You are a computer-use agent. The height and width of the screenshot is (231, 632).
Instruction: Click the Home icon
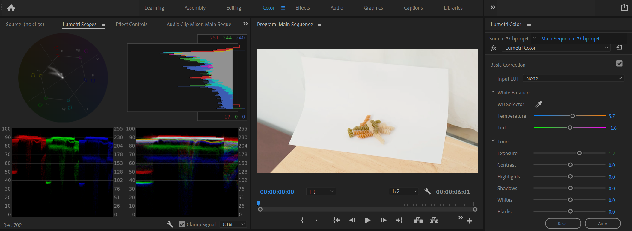[11, 8]
